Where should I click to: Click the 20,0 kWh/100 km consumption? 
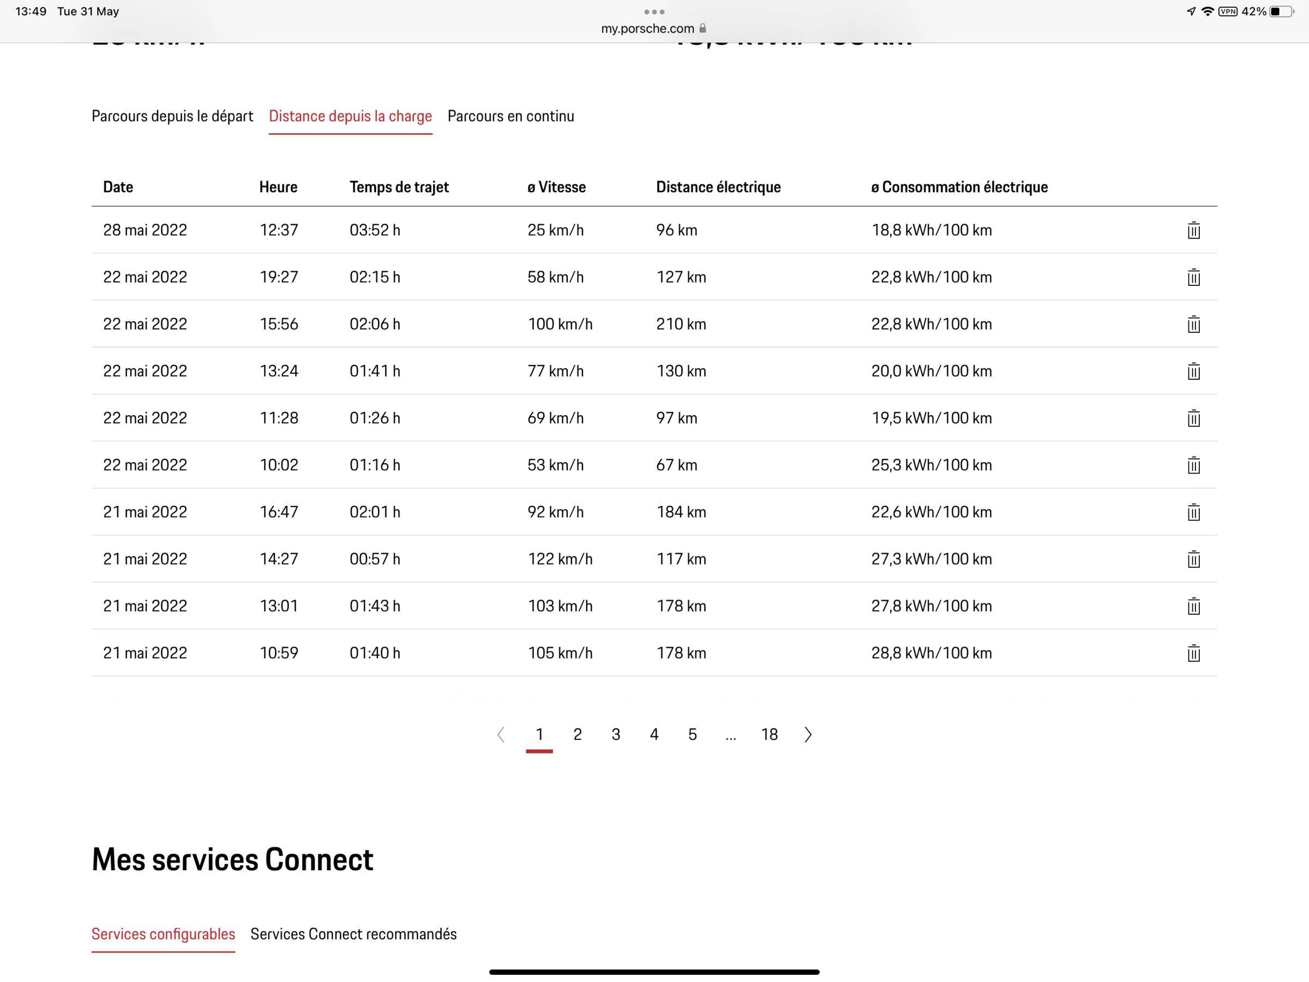[932, 371]
